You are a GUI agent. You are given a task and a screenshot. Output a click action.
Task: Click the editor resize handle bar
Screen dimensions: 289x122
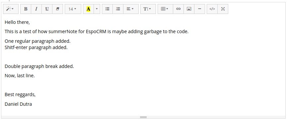[x=143, y=117]
